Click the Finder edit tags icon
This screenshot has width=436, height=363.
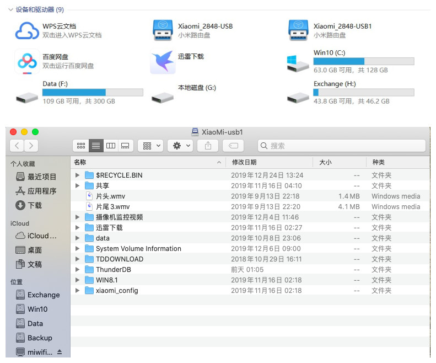coord(233,146)
